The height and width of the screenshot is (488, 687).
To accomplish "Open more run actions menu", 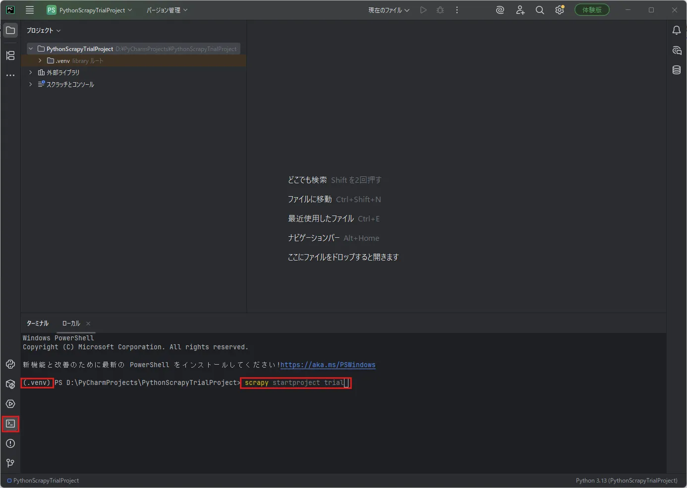I will click(457, 10).
